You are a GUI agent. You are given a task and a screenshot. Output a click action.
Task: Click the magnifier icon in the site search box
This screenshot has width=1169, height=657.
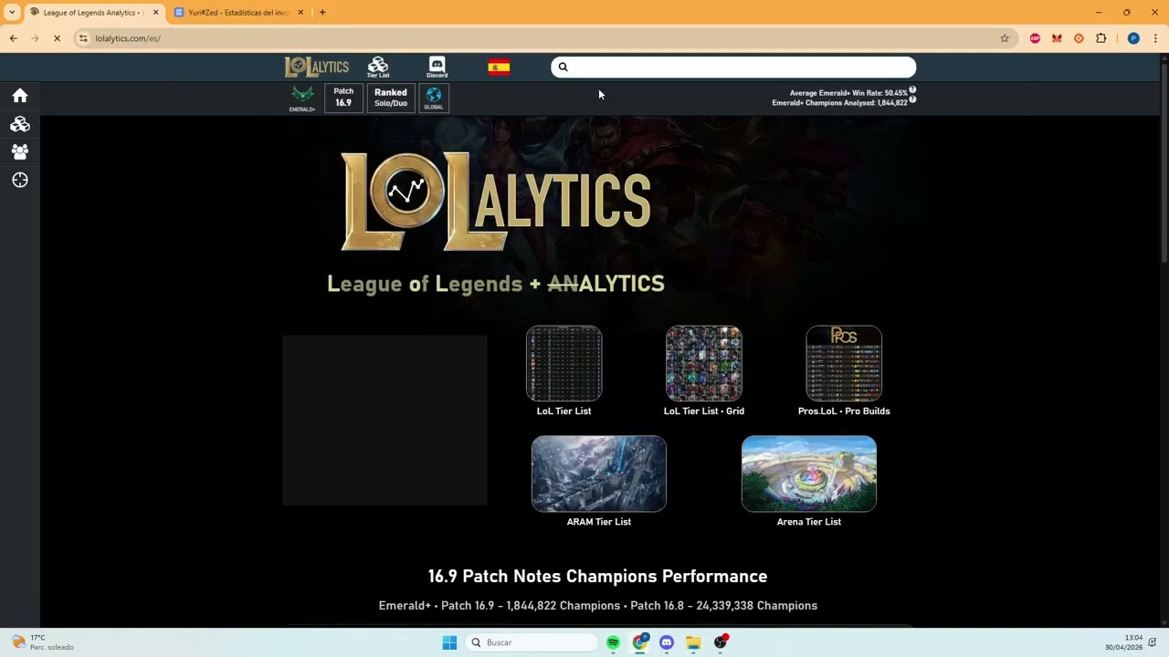(563, 67)
